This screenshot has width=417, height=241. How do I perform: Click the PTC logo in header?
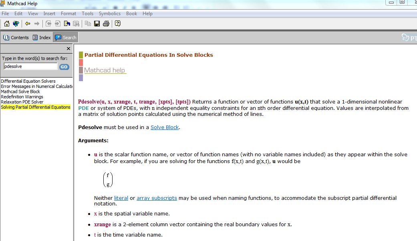(409, 38)
